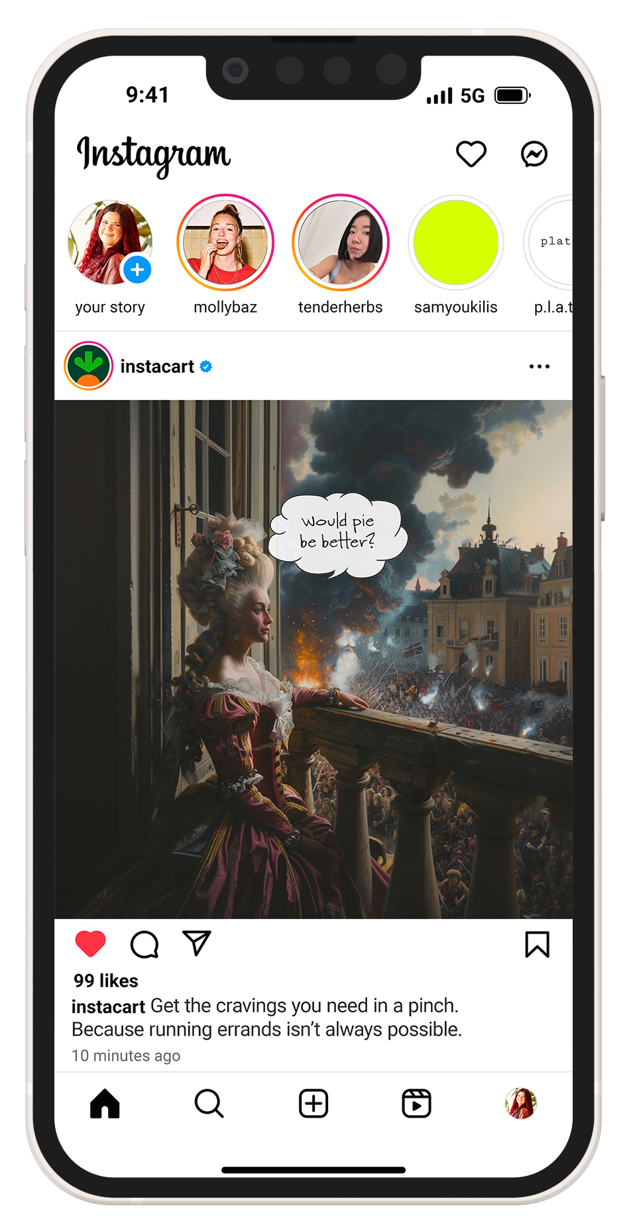Open Messenger direct messages icon
The image size is (629, 1225).
[534, 154]
